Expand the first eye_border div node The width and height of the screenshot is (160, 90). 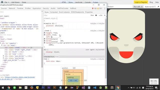[3, 56]
